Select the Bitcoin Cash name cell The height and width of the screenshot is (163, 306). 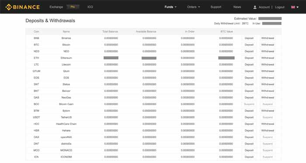click(x=66, y=104)
